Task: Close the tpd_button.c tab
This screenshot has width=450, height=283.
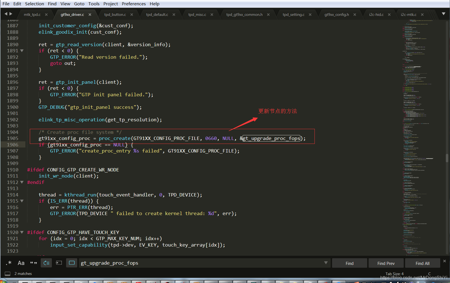Action: click(x=132, y=14)
